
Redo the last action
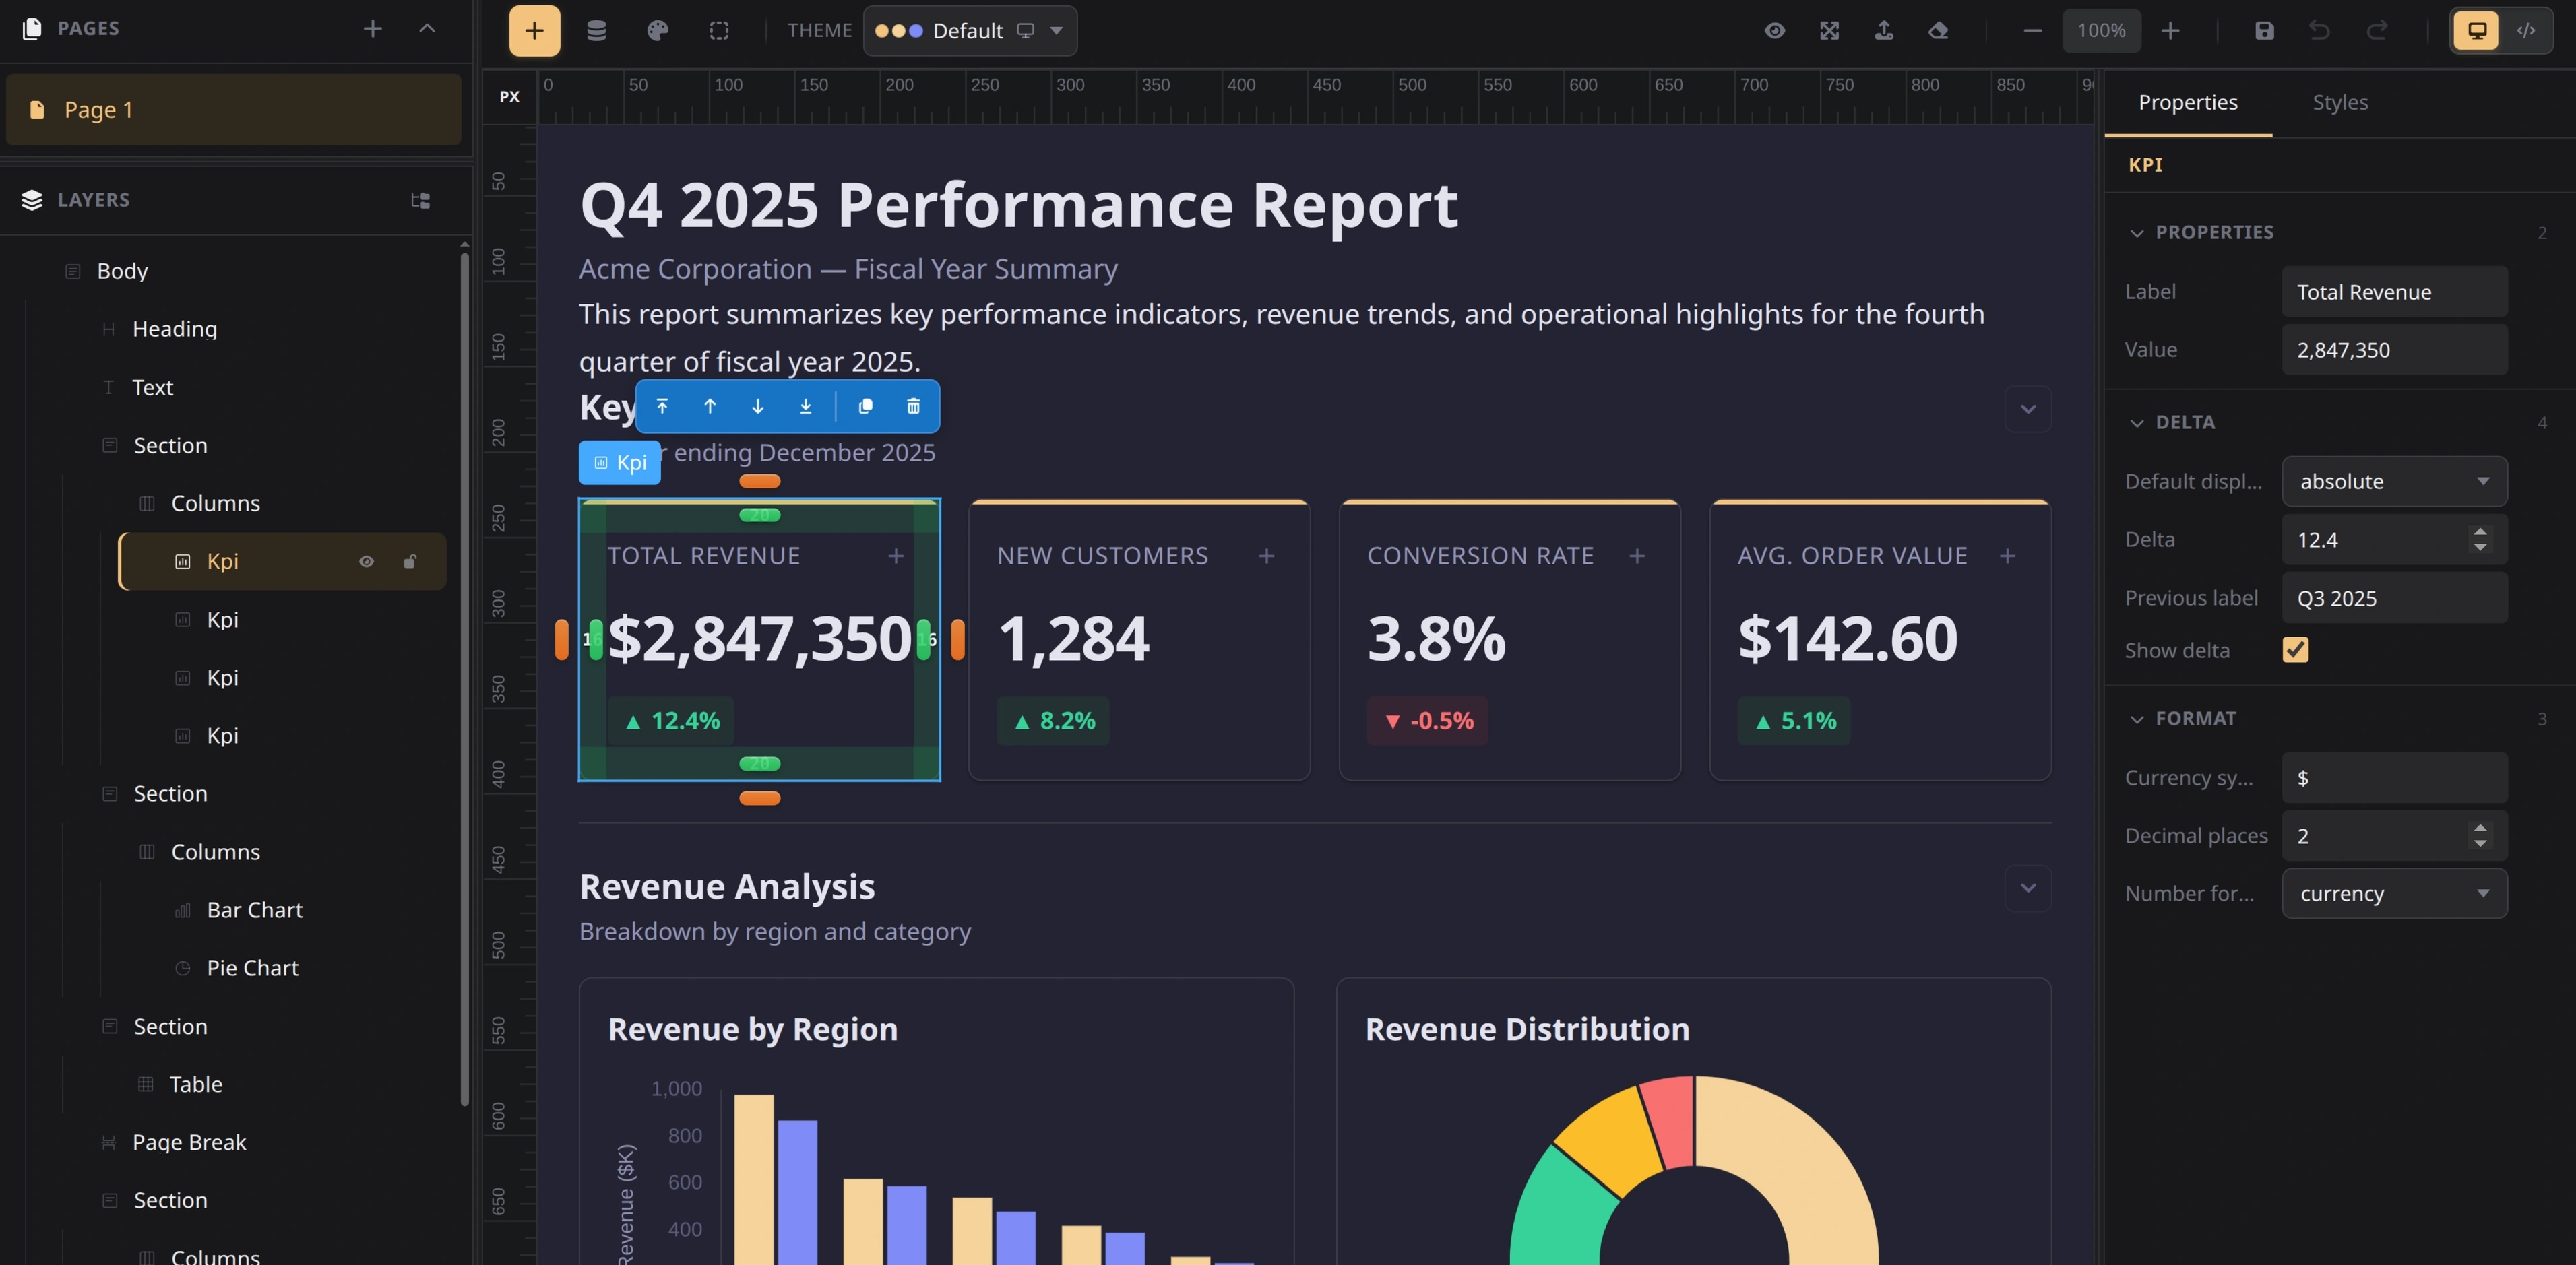click(2377, 30)
